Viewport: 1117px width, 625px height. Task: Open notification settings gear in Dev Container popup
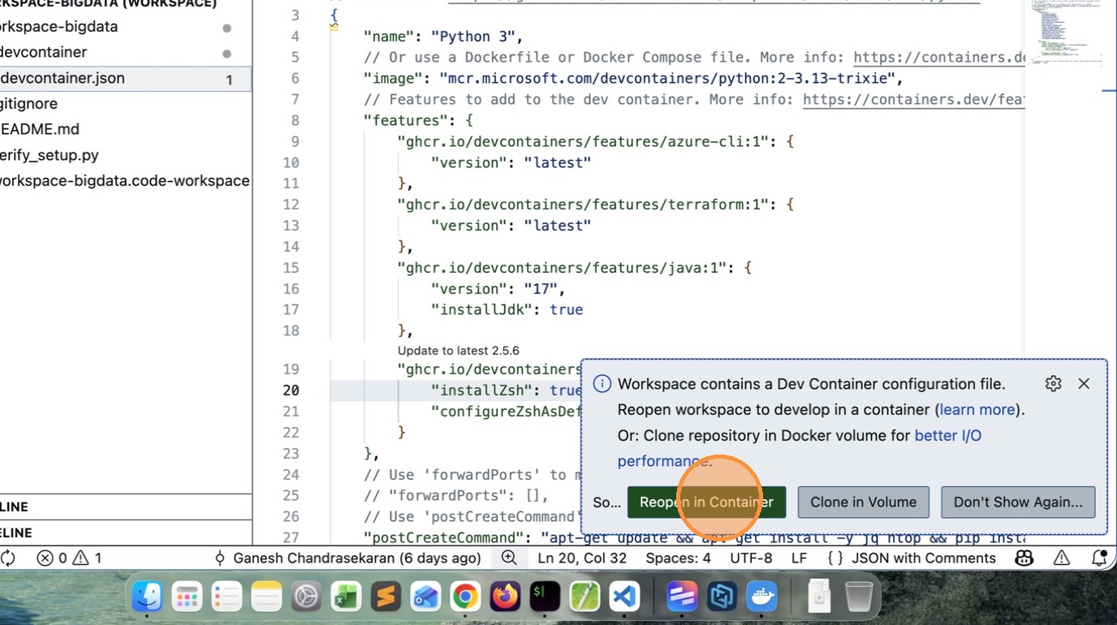(1053, 384)
